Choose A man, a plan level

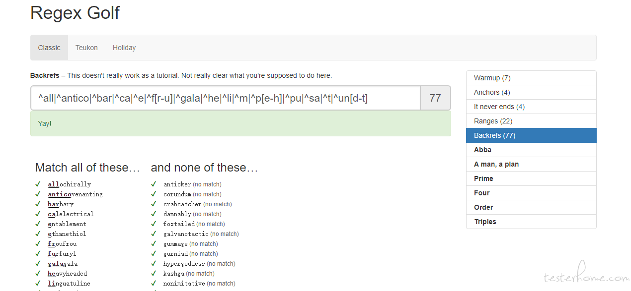[531, 164]
